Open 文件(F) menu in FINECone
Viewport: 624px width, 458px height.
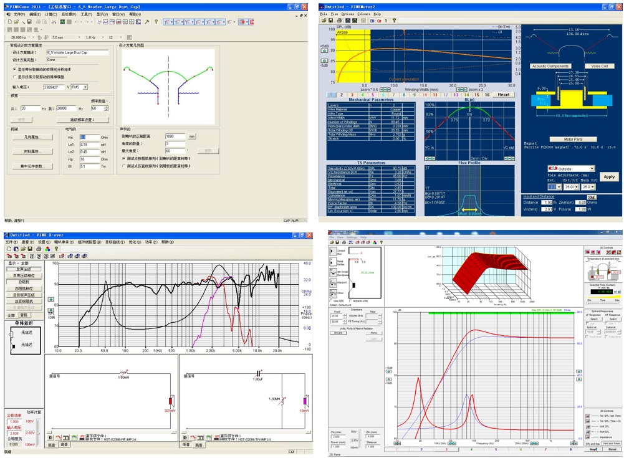[x=19, y=14]
